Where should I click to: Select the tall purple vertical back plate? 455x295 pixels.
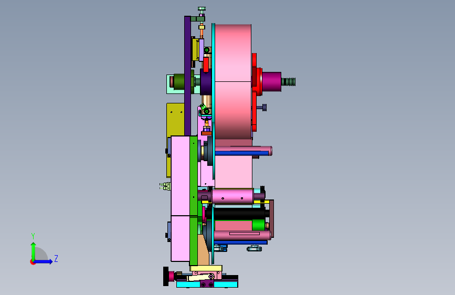(187, 76)
